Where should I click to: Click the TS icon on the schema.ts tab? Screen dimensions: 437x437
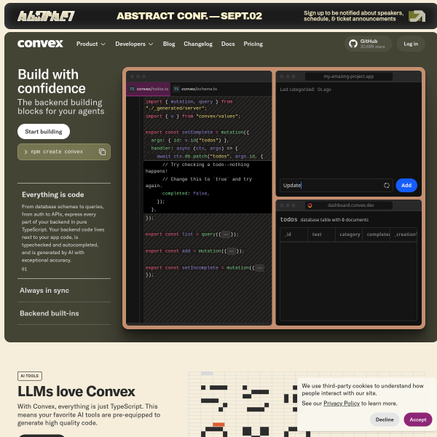tap(176, 89)
